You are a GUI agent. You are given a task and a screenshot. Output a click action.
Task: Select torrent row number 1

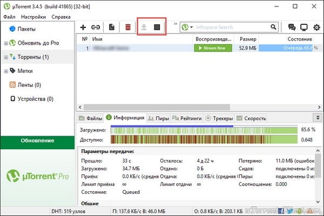[198, 48]
